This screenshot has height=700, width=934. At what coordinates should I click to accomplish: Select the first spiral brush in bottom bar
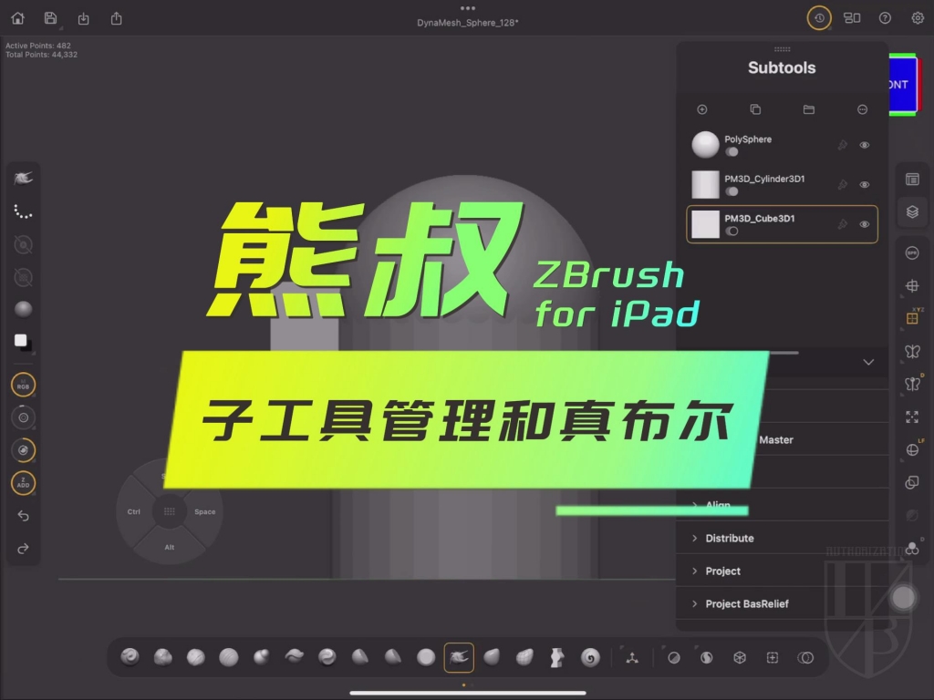point(130,657)
